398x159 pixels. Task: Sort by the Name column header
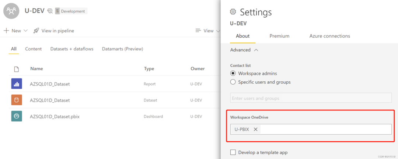[x=36, y=69]
